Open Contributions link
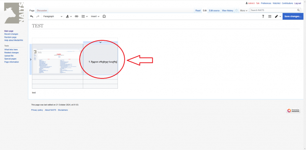The image size is (306, 150). click(288, 3)
